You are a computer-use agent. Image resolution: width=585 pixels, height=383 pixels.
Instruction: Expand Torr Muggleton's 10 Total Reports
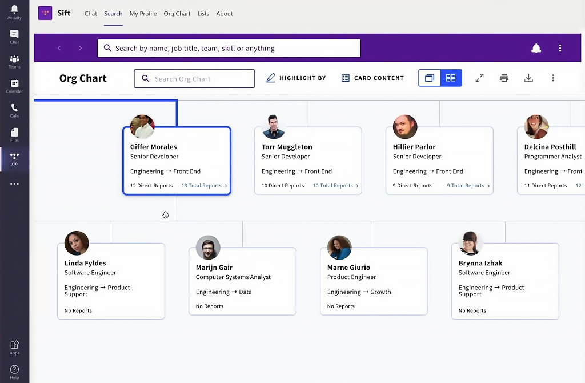pyautogui.click(x=335, y=186)
